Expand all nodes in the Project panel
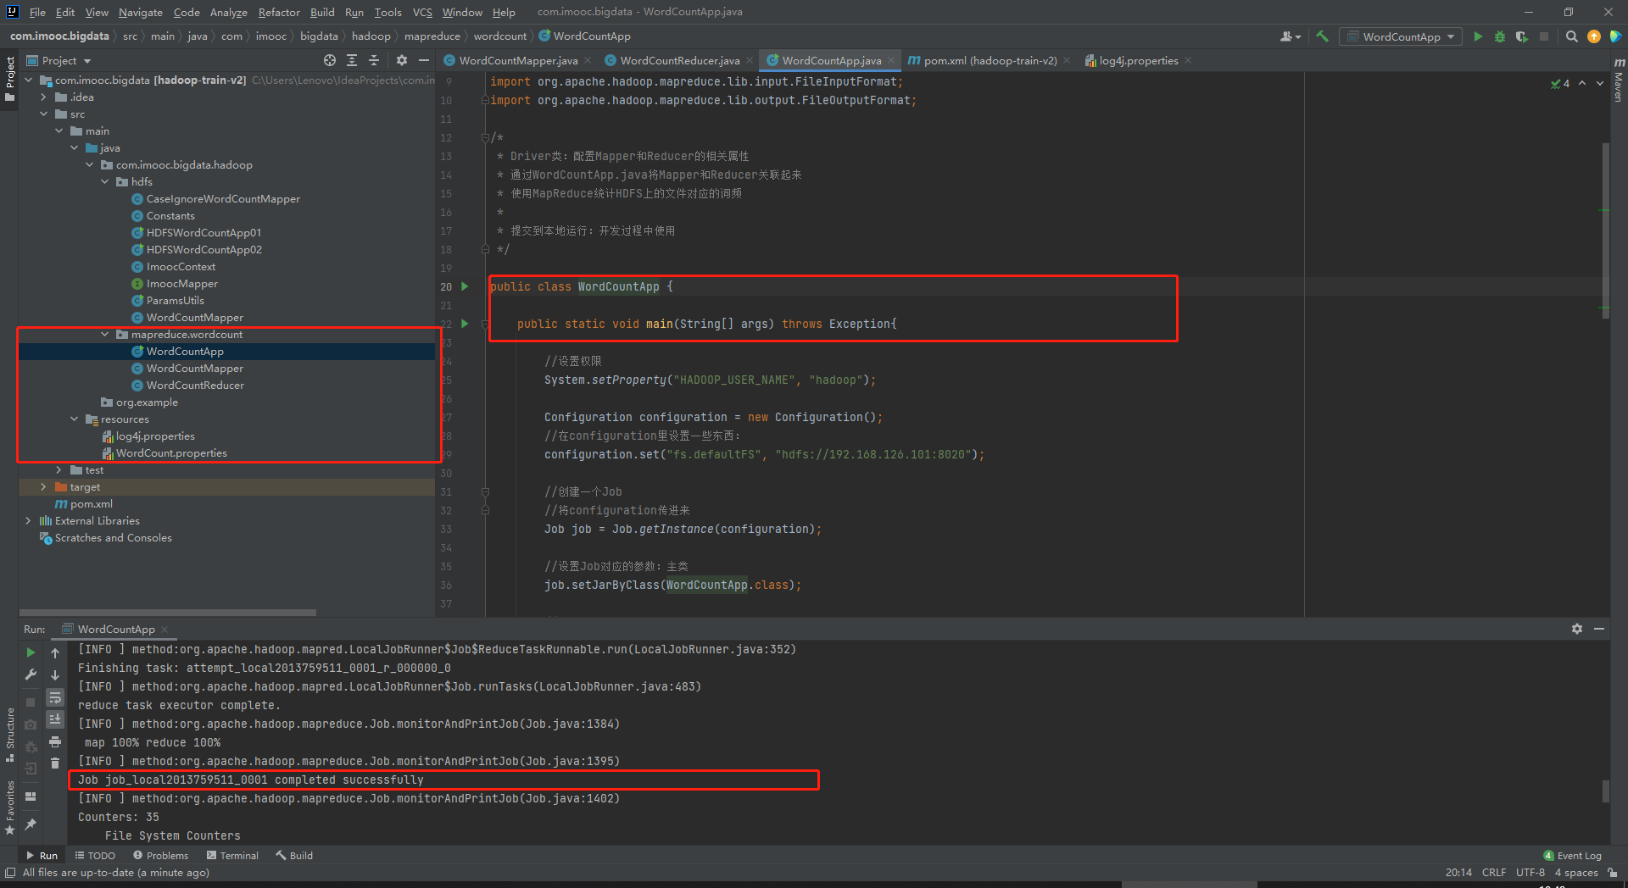Viewport: 1628px width, 888px height. 352,60
